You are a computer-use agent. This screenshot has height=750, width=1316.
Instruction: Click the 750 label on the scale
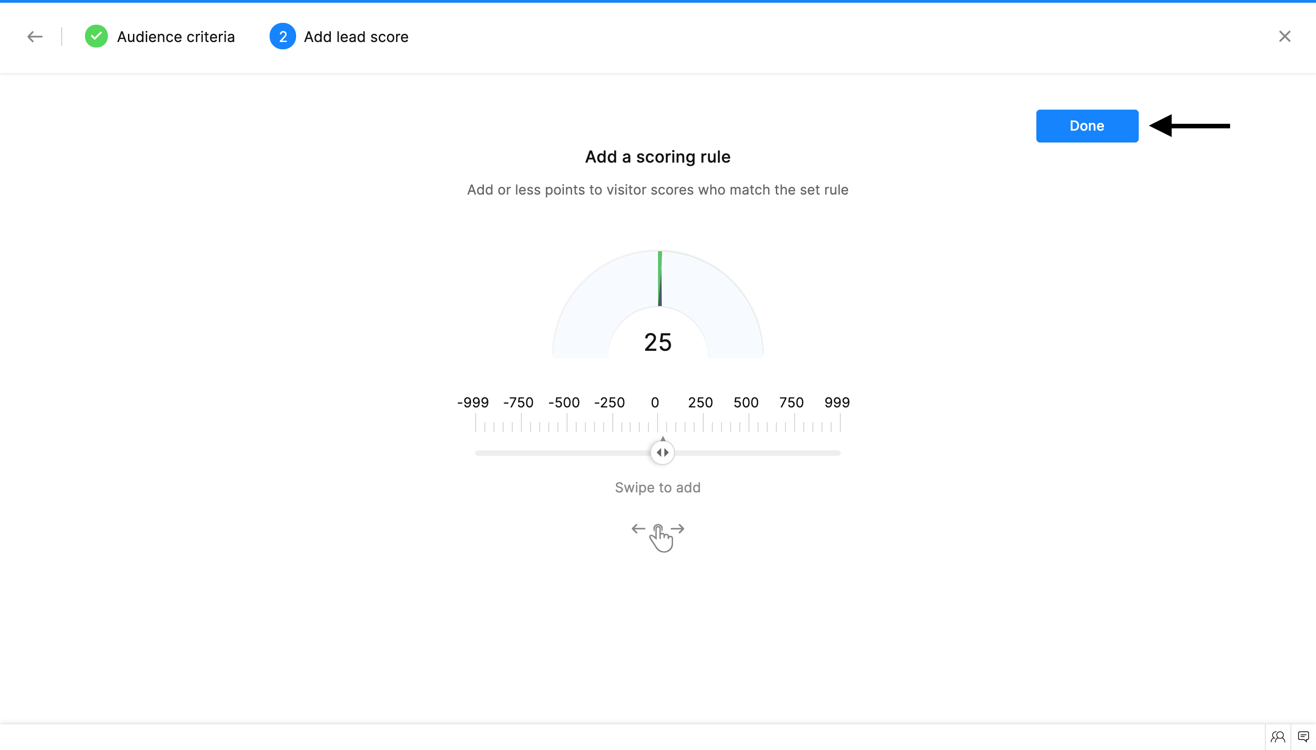pyautogui.click(x=791, y=402)
